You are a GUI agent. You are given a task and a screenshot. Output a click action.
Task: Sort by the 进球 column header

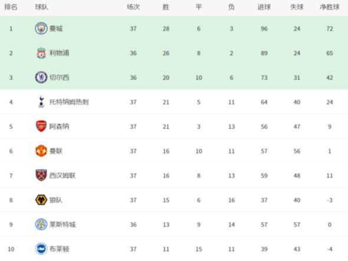pyautogui.click(x=264, y=7)
